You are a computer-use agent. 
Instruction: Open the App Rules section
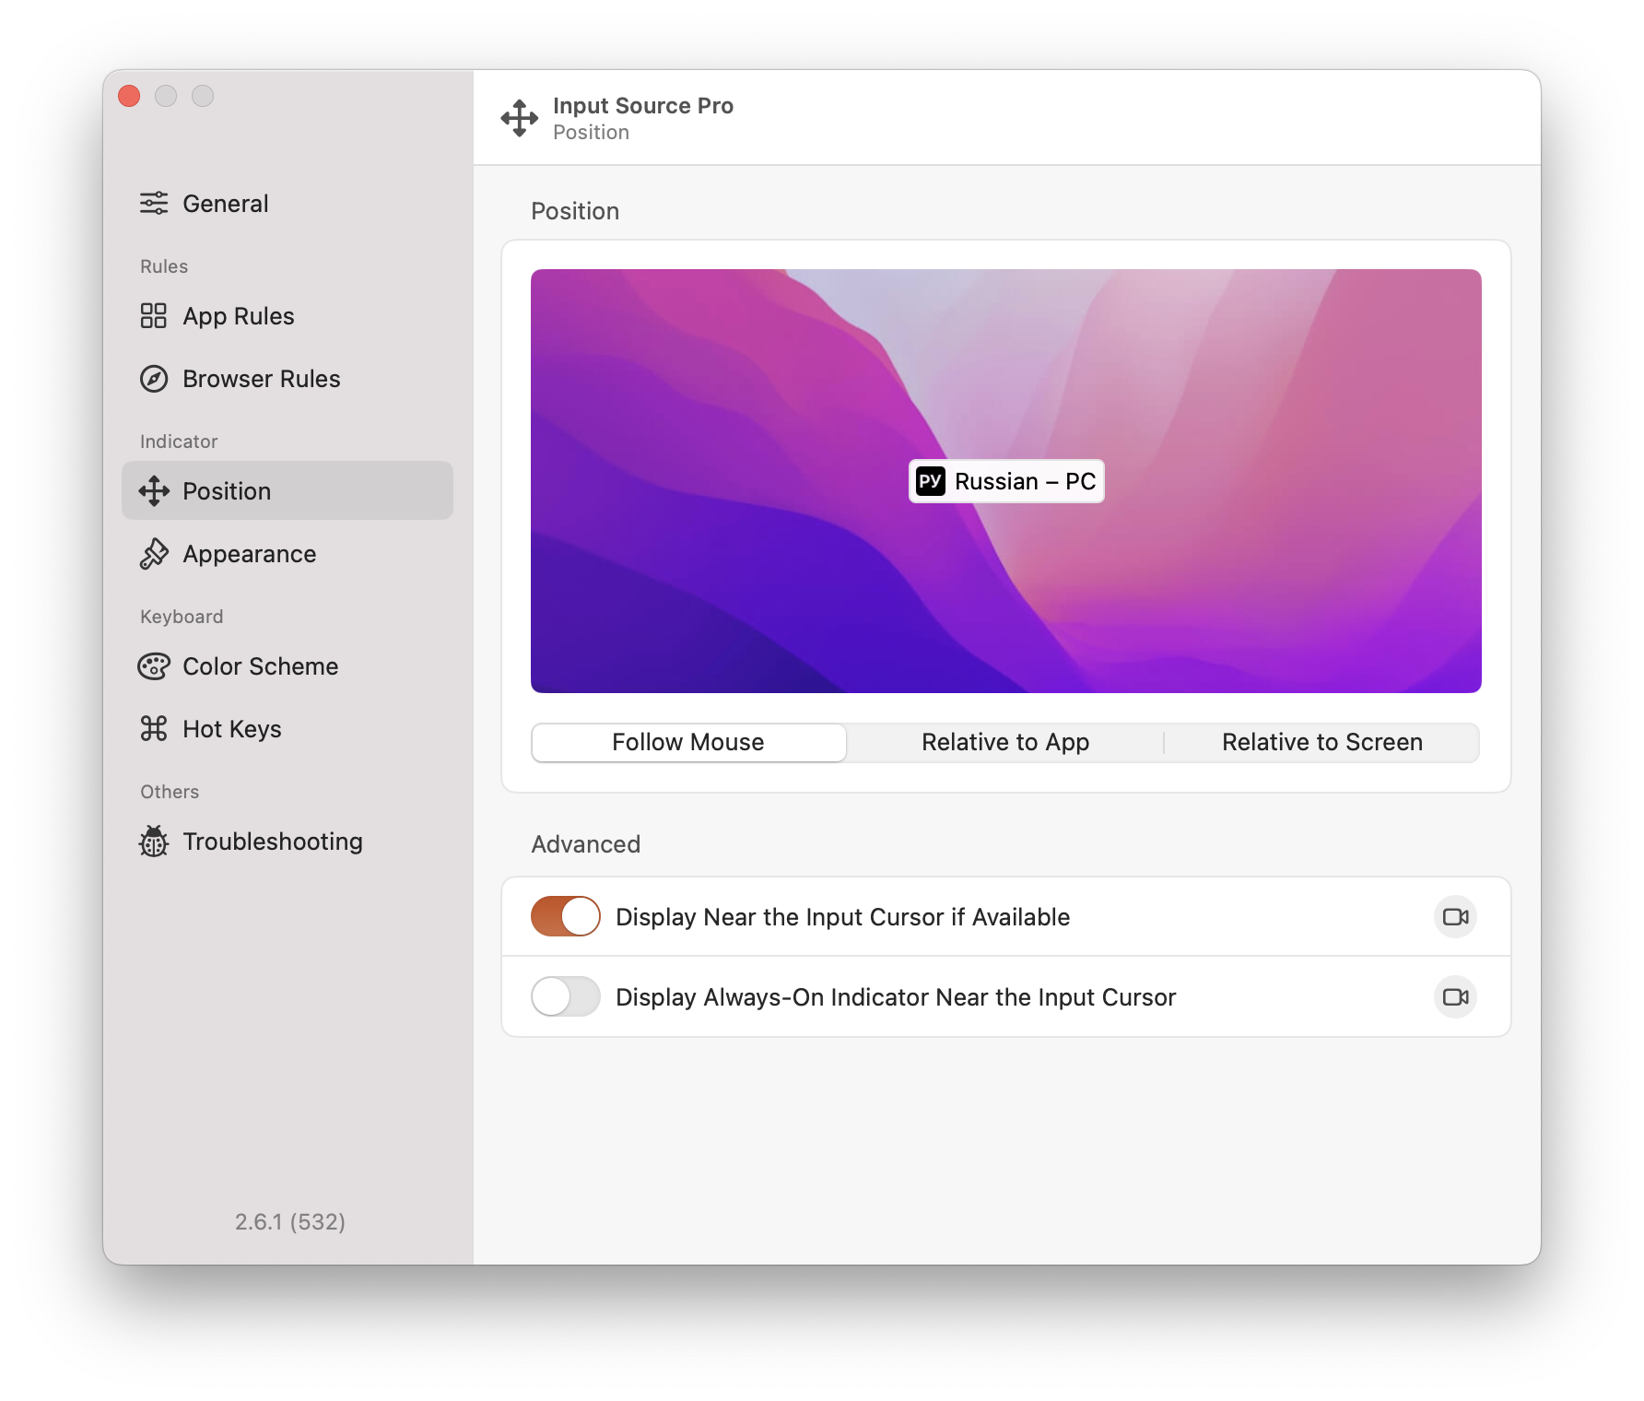pyautogui.click(x=288, y=316)
